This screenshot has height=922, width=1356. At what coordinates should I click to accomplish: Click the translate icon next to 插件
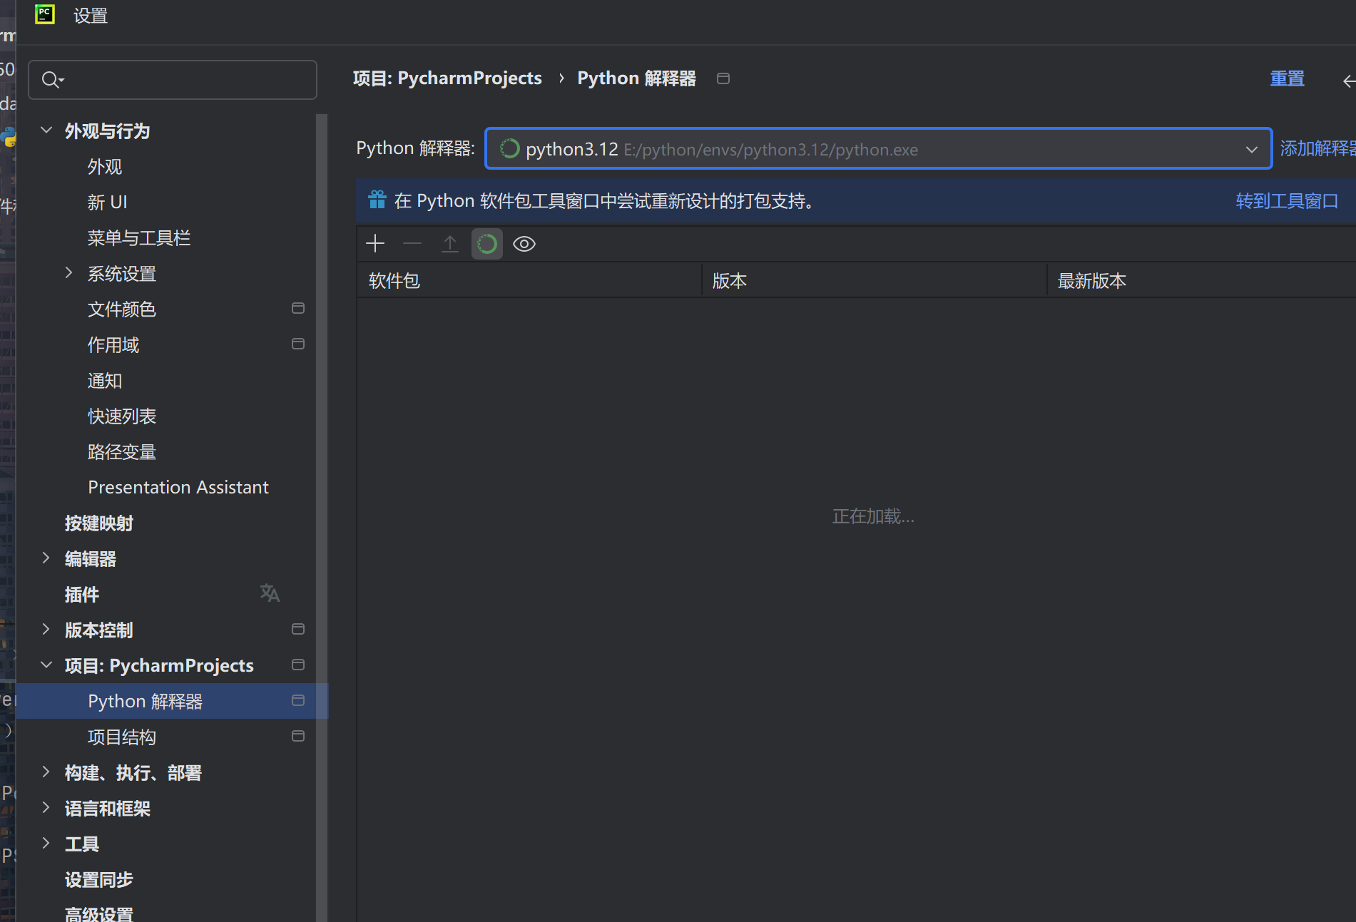[270, 593]
